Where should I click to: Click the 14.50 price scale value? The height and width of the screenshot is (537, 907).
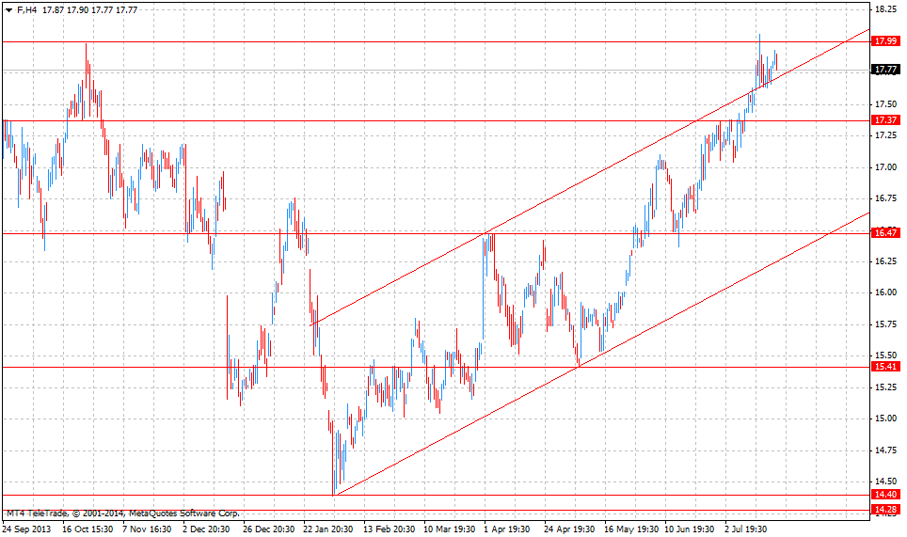point(885,481)
